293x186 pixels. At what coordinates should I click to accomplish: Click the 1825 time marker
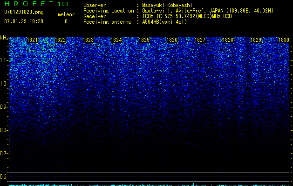(x=144, y=40)
